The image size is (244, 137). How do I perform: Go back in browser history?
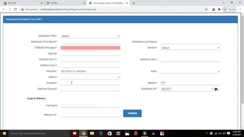click(4, 9)
